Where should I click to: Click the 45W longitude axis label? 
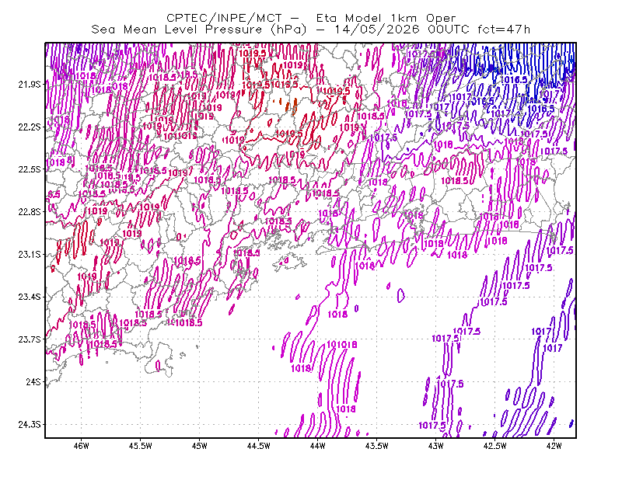[x=200, y=446]
